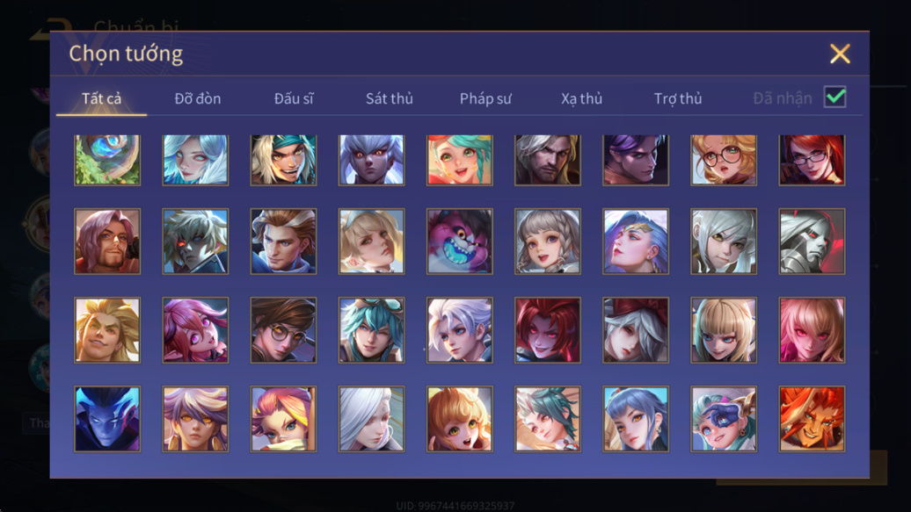Choose the blonde hero with round glasses
Image resolution: width=911 pixels, height=512 pixels.
click(724, 160)
